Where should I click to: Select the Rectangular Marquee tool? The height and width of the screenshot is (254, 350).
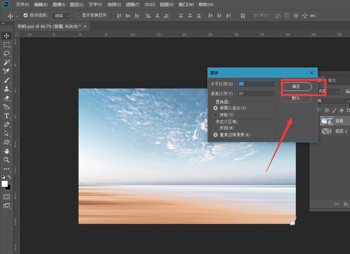7,45
